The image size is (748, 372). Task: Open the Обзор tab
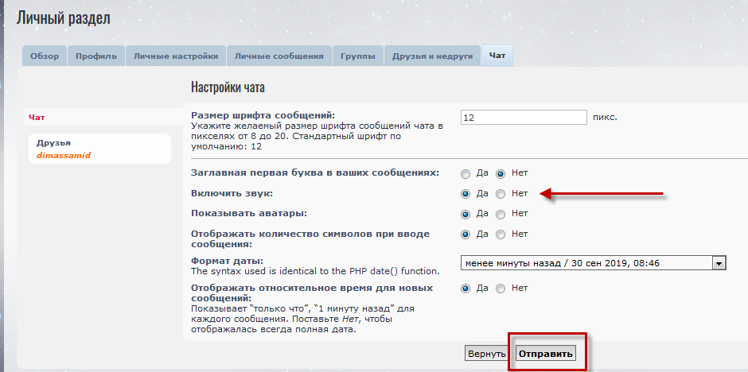tap(45, 56)
